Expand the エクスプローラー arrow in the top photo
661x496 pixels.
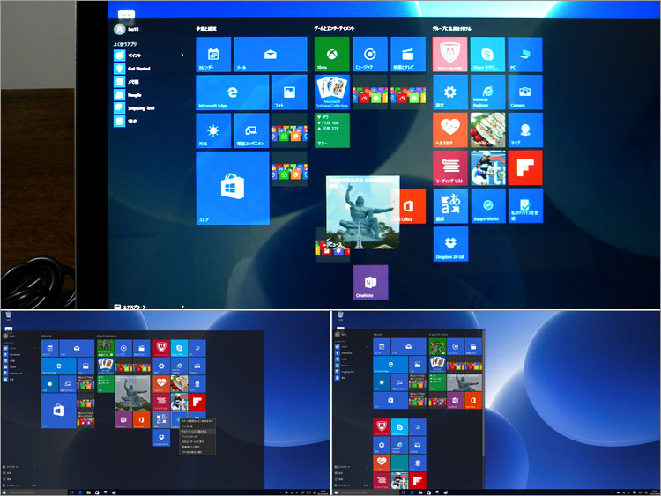coord(183,307)
